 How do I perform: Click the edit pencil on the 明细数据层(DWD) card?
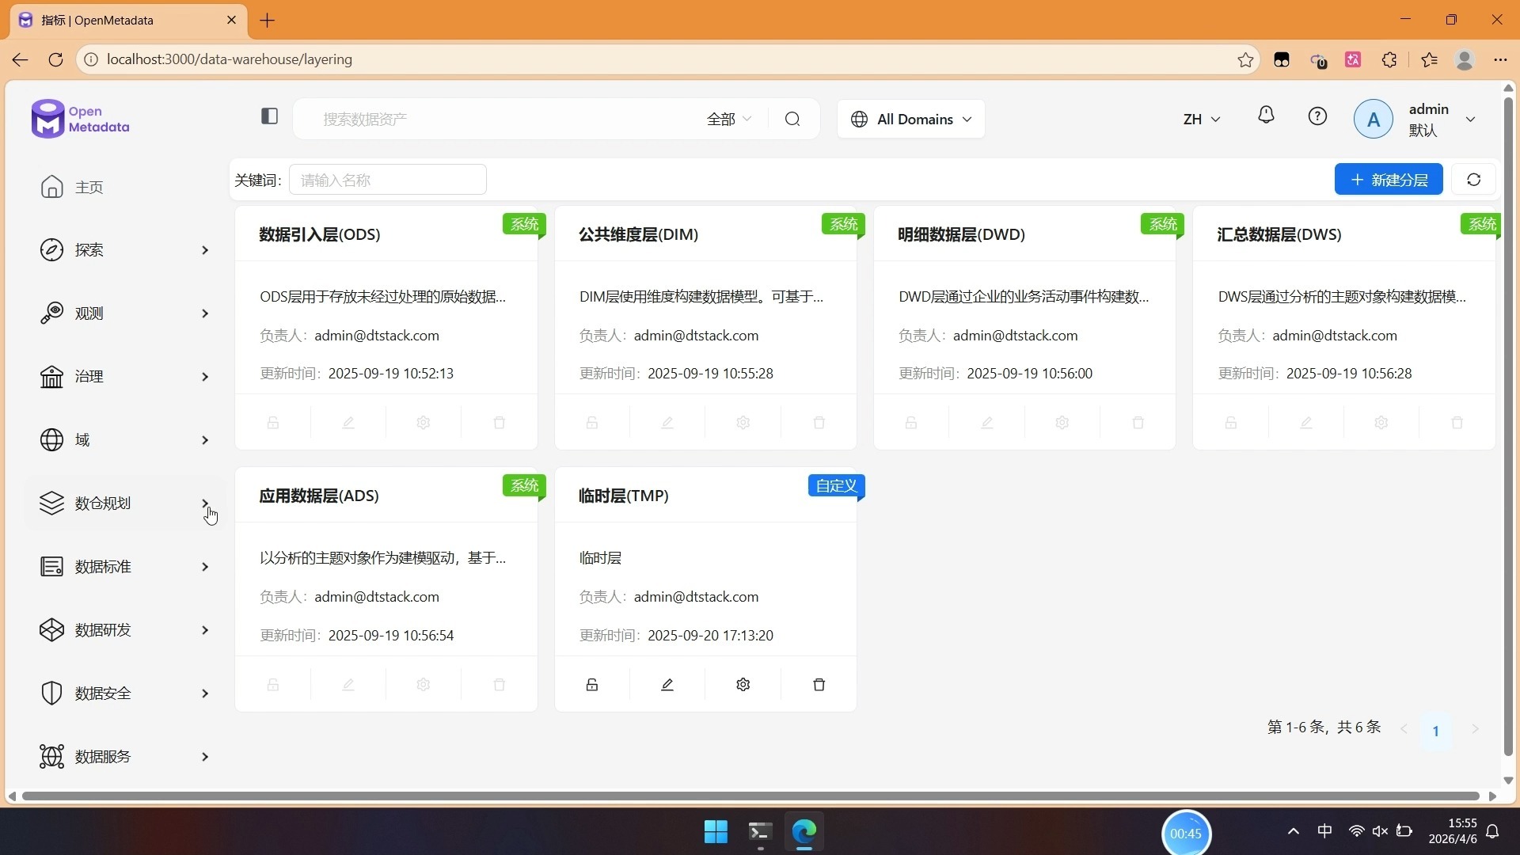(987, 423)
